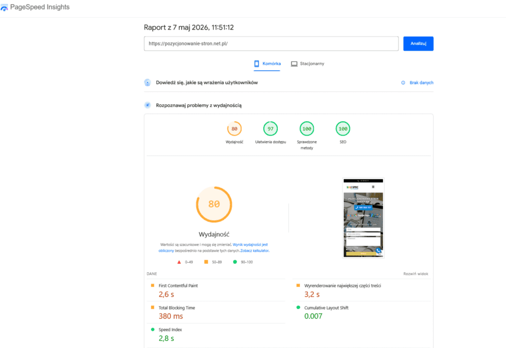Screen dimensions: 506x348
Task: Click the info icon next to Brak danych
Action: tap(403, 83)
